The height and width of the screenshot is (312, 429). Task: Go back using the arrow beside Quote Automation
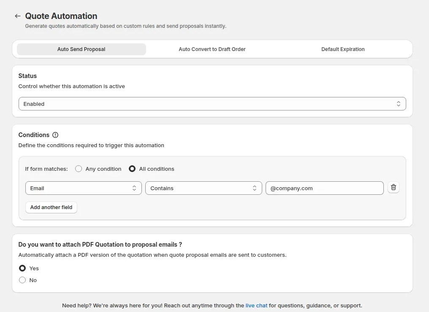18,16
